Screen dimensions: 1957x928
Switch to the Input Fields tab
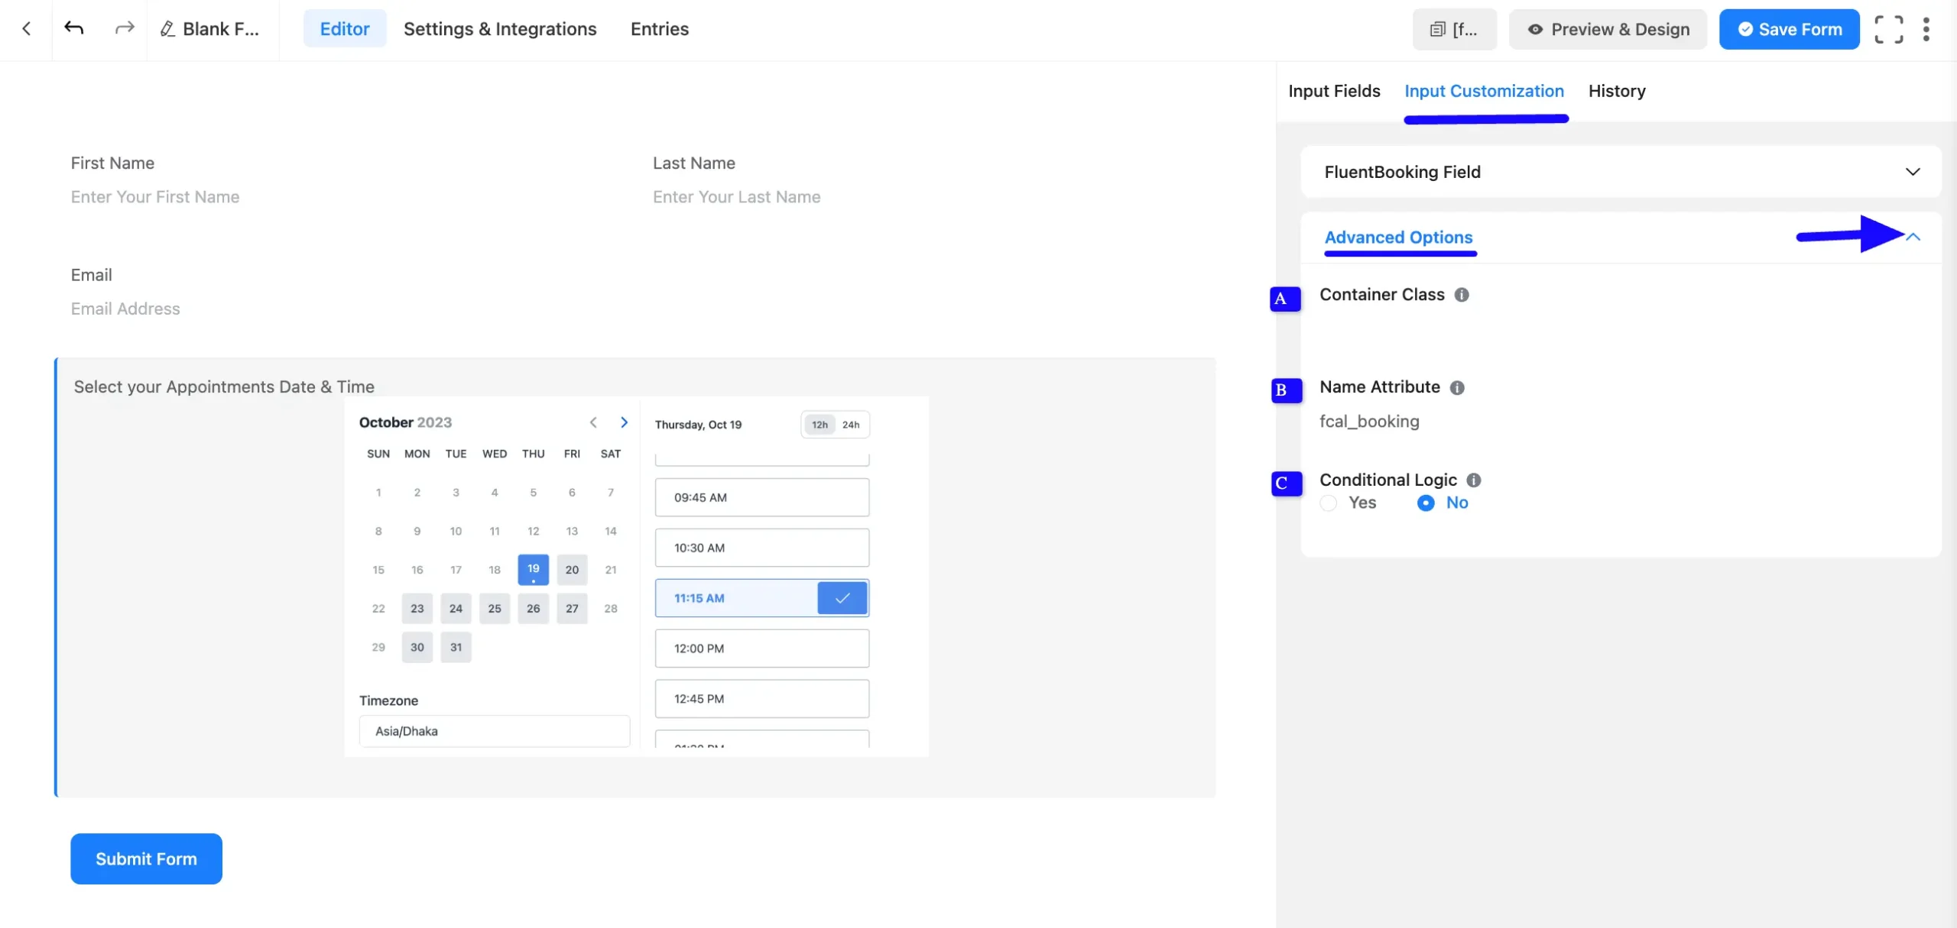click(x=1334, y=91)
